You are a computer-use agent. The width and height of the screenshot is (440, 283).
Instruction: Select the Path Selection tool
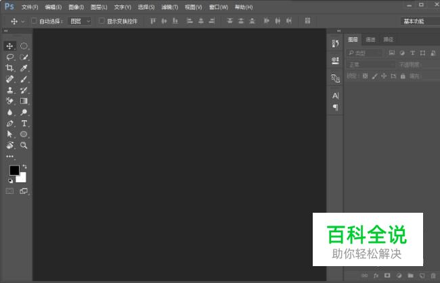pyautogui.click(x=9, y=134)
